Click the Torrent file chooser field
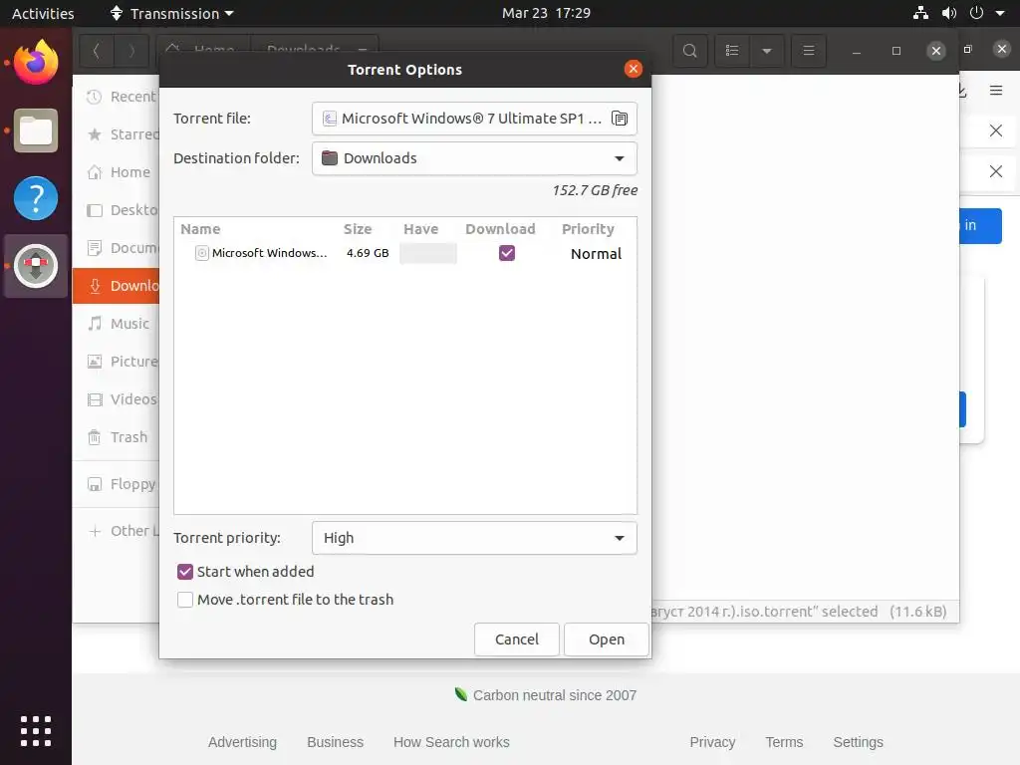The image size is (1020, 765). 474,119
